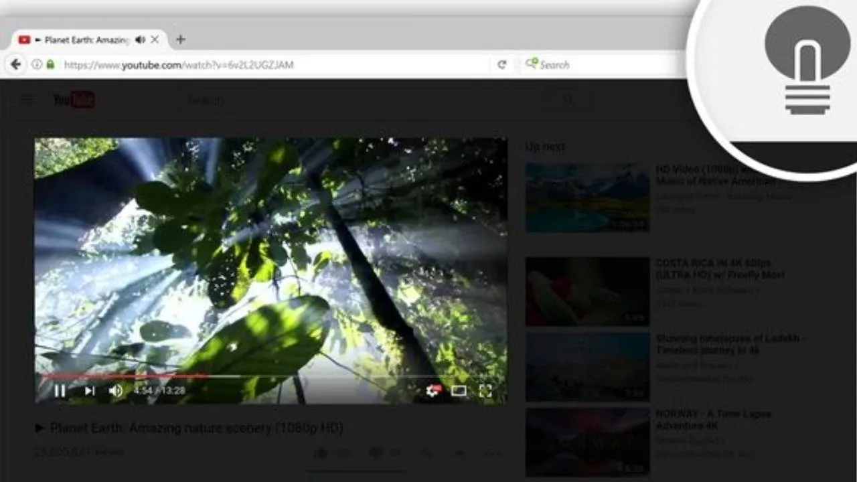The width and height of the screenshot is (857, 482).
Task: Mute the video using the player's speaker icon
Action: point(116,391)
